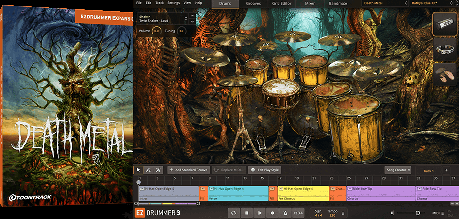459x219 pixels.
Task: Open the signature and tempo menu icon
Action: (x=343, y=213)
